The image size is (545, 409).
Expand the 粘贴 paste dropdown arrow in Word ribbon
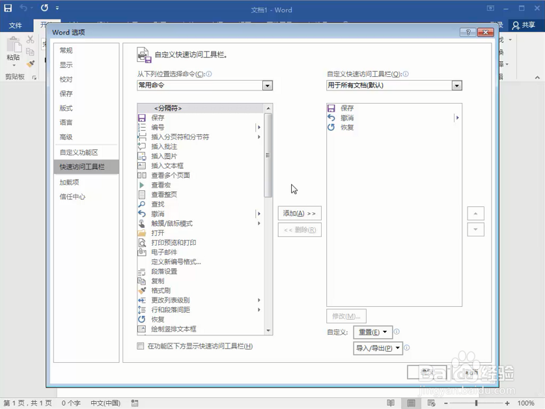(x=14, y=65)
